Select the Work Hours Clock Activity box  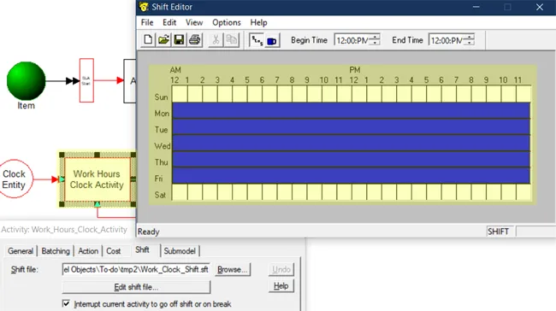(97, 179)
